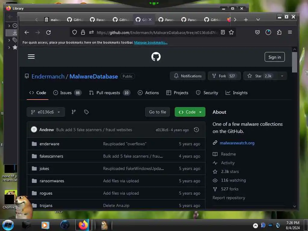Screen dimensions: 308x231
Task: Open the Security tab
Action: pos(207,93)
